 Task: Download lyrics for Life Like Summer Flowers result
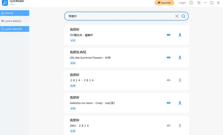point(180,58)
